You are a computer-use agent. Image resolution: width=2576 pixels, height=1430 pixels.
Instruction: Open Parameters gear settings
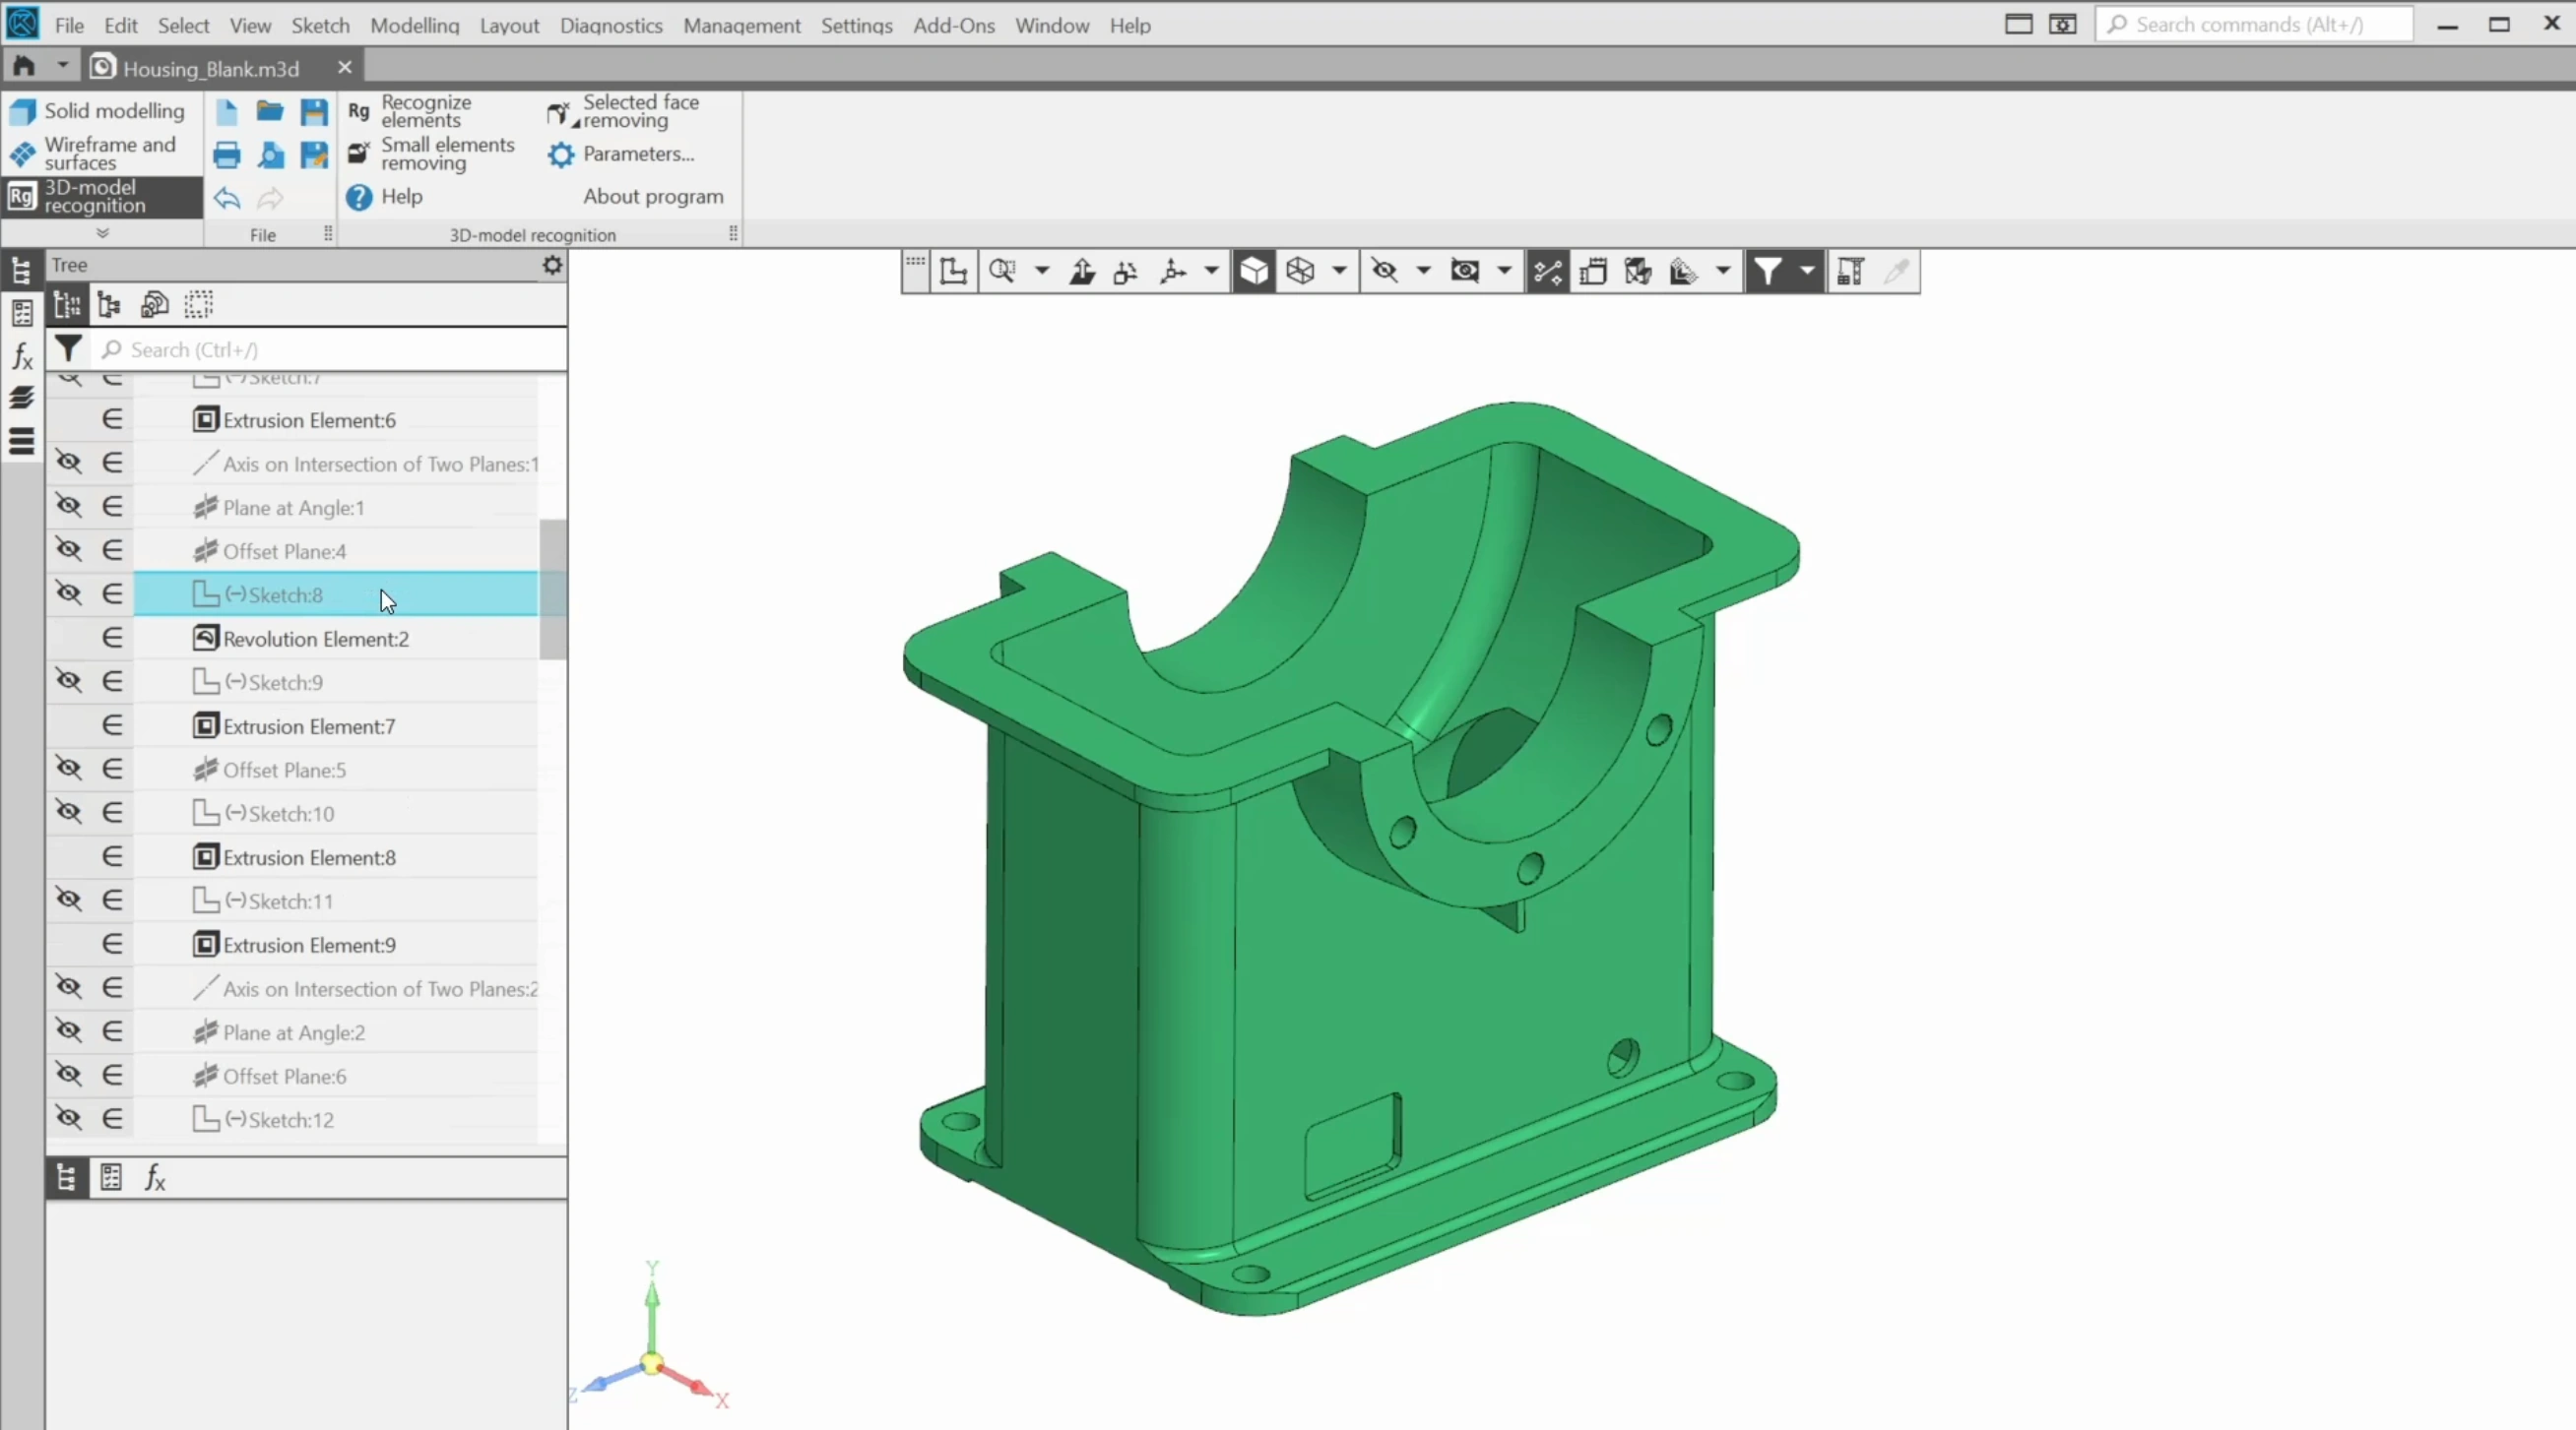point(561,155)
